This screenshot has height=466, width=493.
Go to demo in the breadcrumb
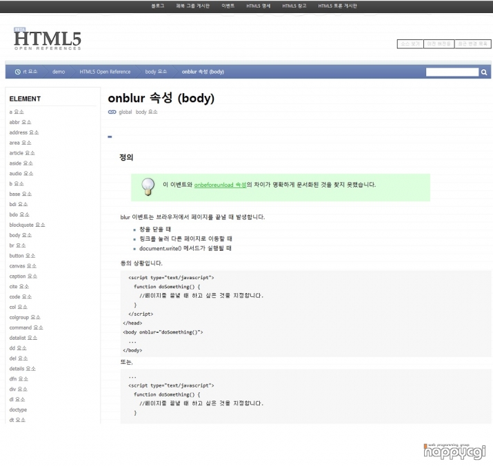59,72
